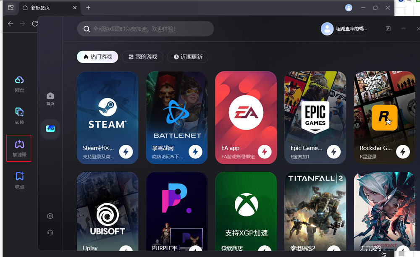Viewport: 420px width, 257px height.
Task: Boost Epic Games with lightning button
Action: pyautogui.click(x=334, y=151)
